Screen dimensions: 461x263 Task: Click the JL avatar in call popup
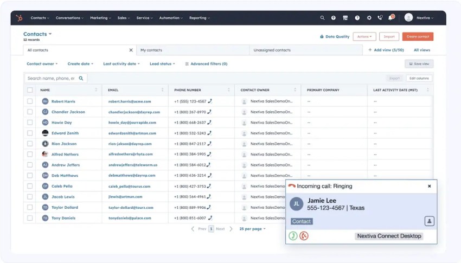point(296,204)
